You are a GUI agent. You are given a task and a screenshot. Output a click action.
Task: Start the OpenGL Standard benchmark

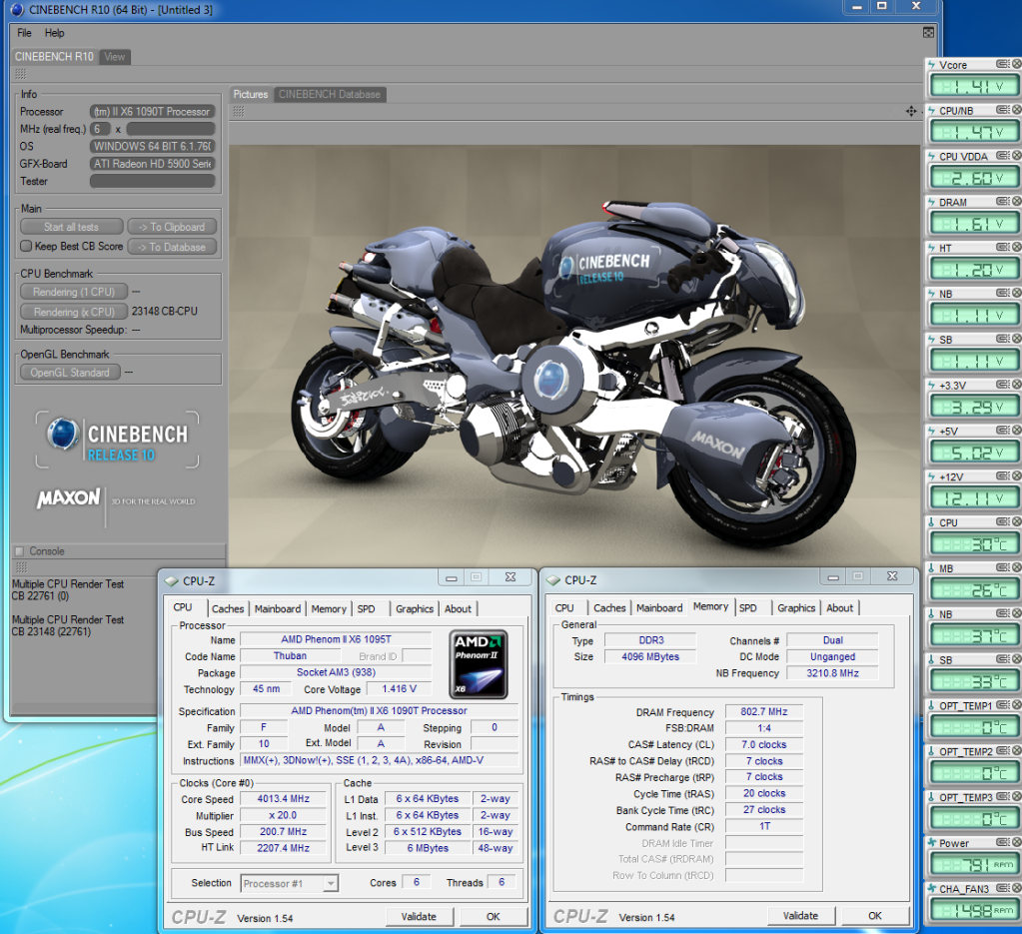point(70,373)
